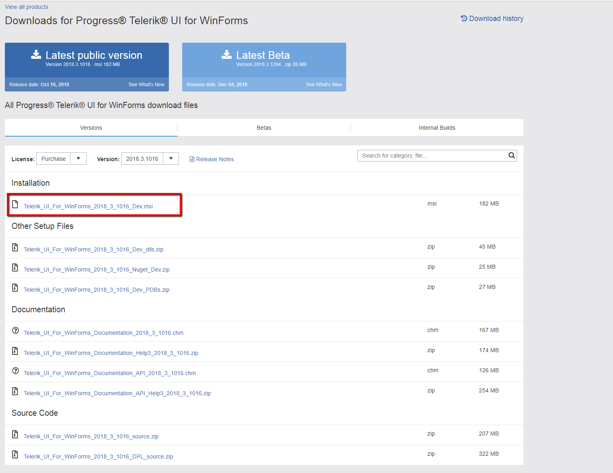Click the zip icon beside Dev_PDBs.zip
613x473 pixels.
click(15, 288)
